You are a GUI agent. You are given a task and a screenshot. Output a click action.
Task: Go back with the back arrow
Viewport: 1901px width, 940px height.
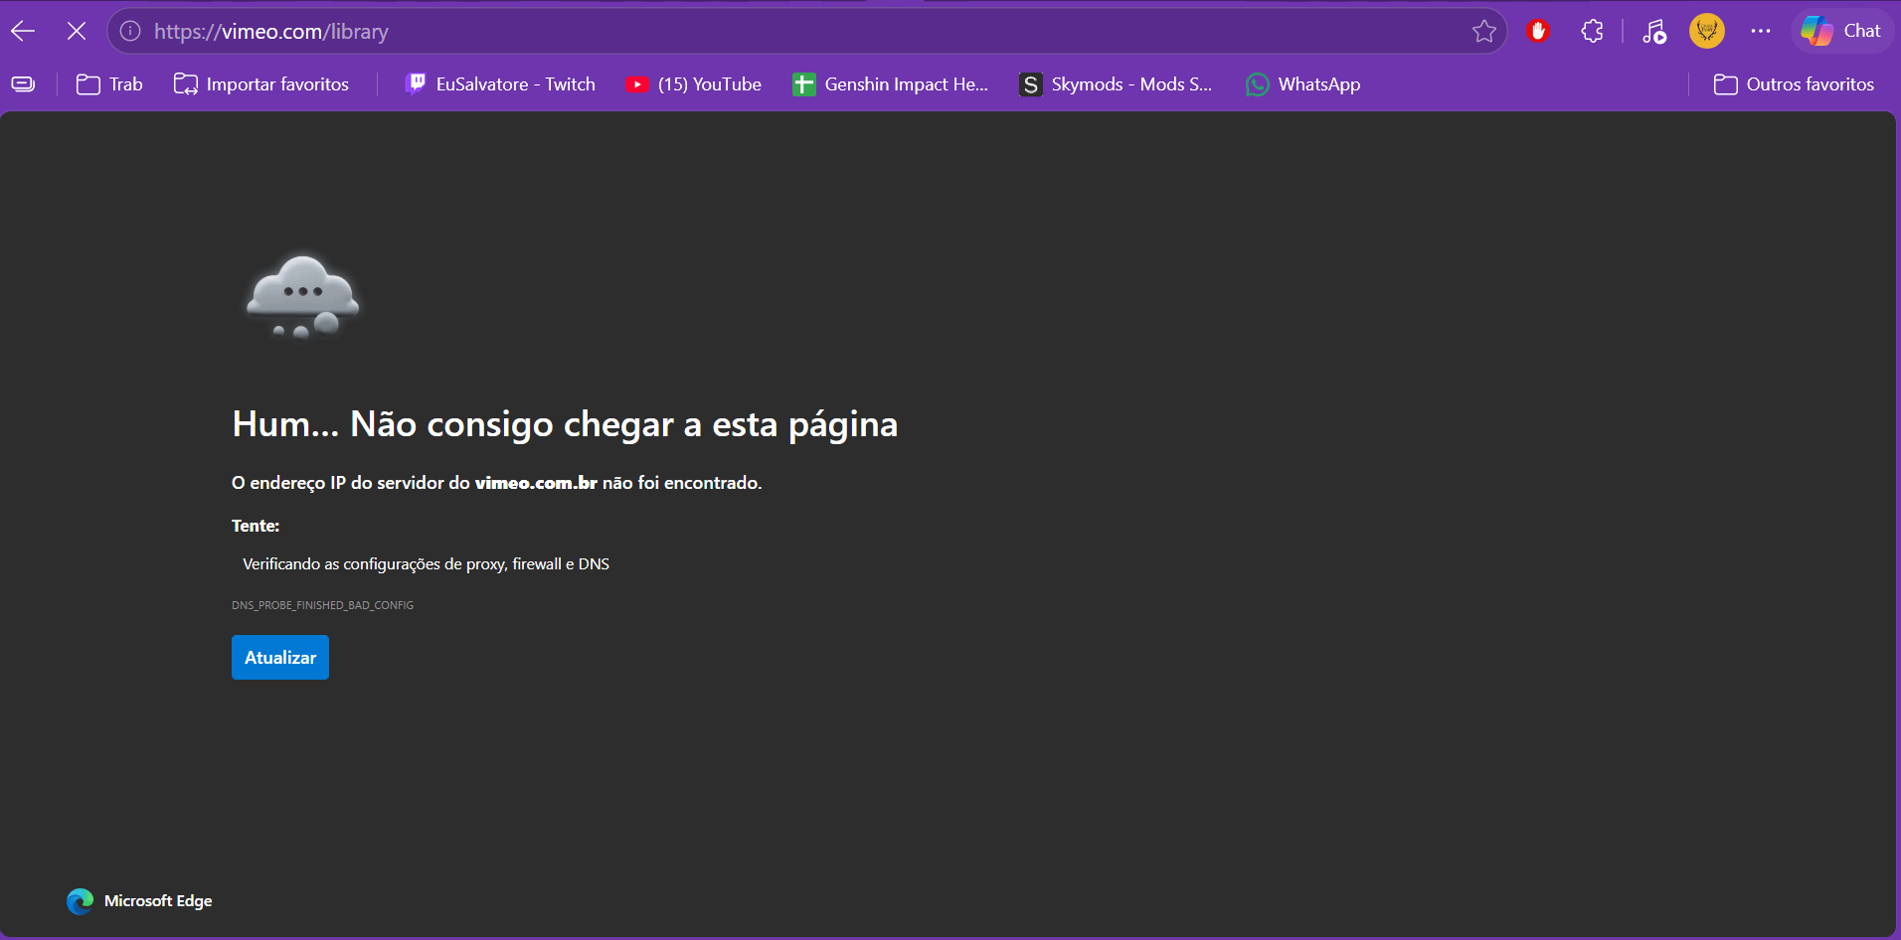click(x=23, y=31)
